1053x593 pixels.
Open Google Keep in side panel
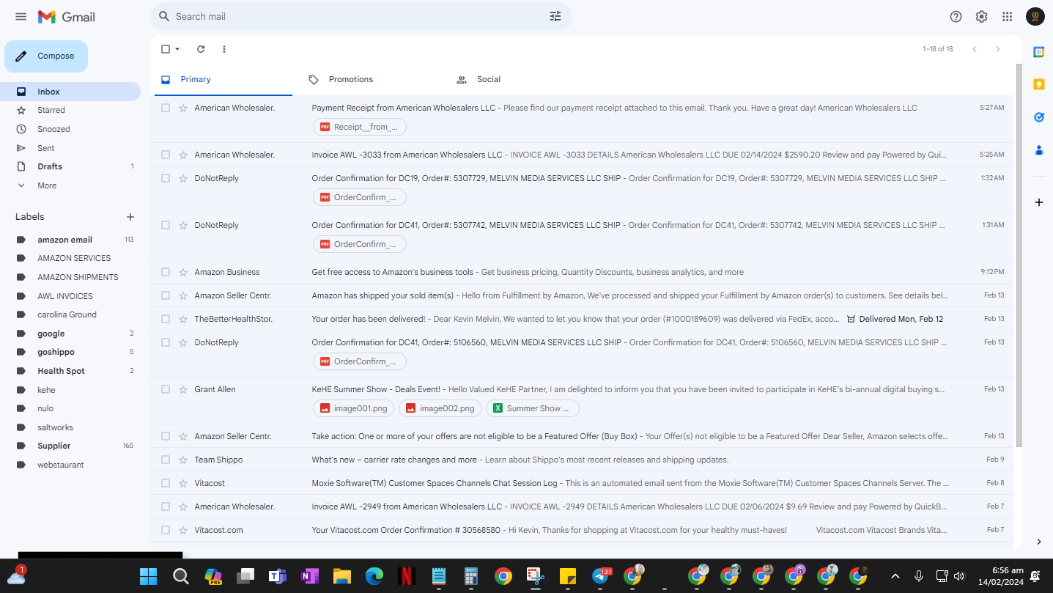[x=1038, y=84]
